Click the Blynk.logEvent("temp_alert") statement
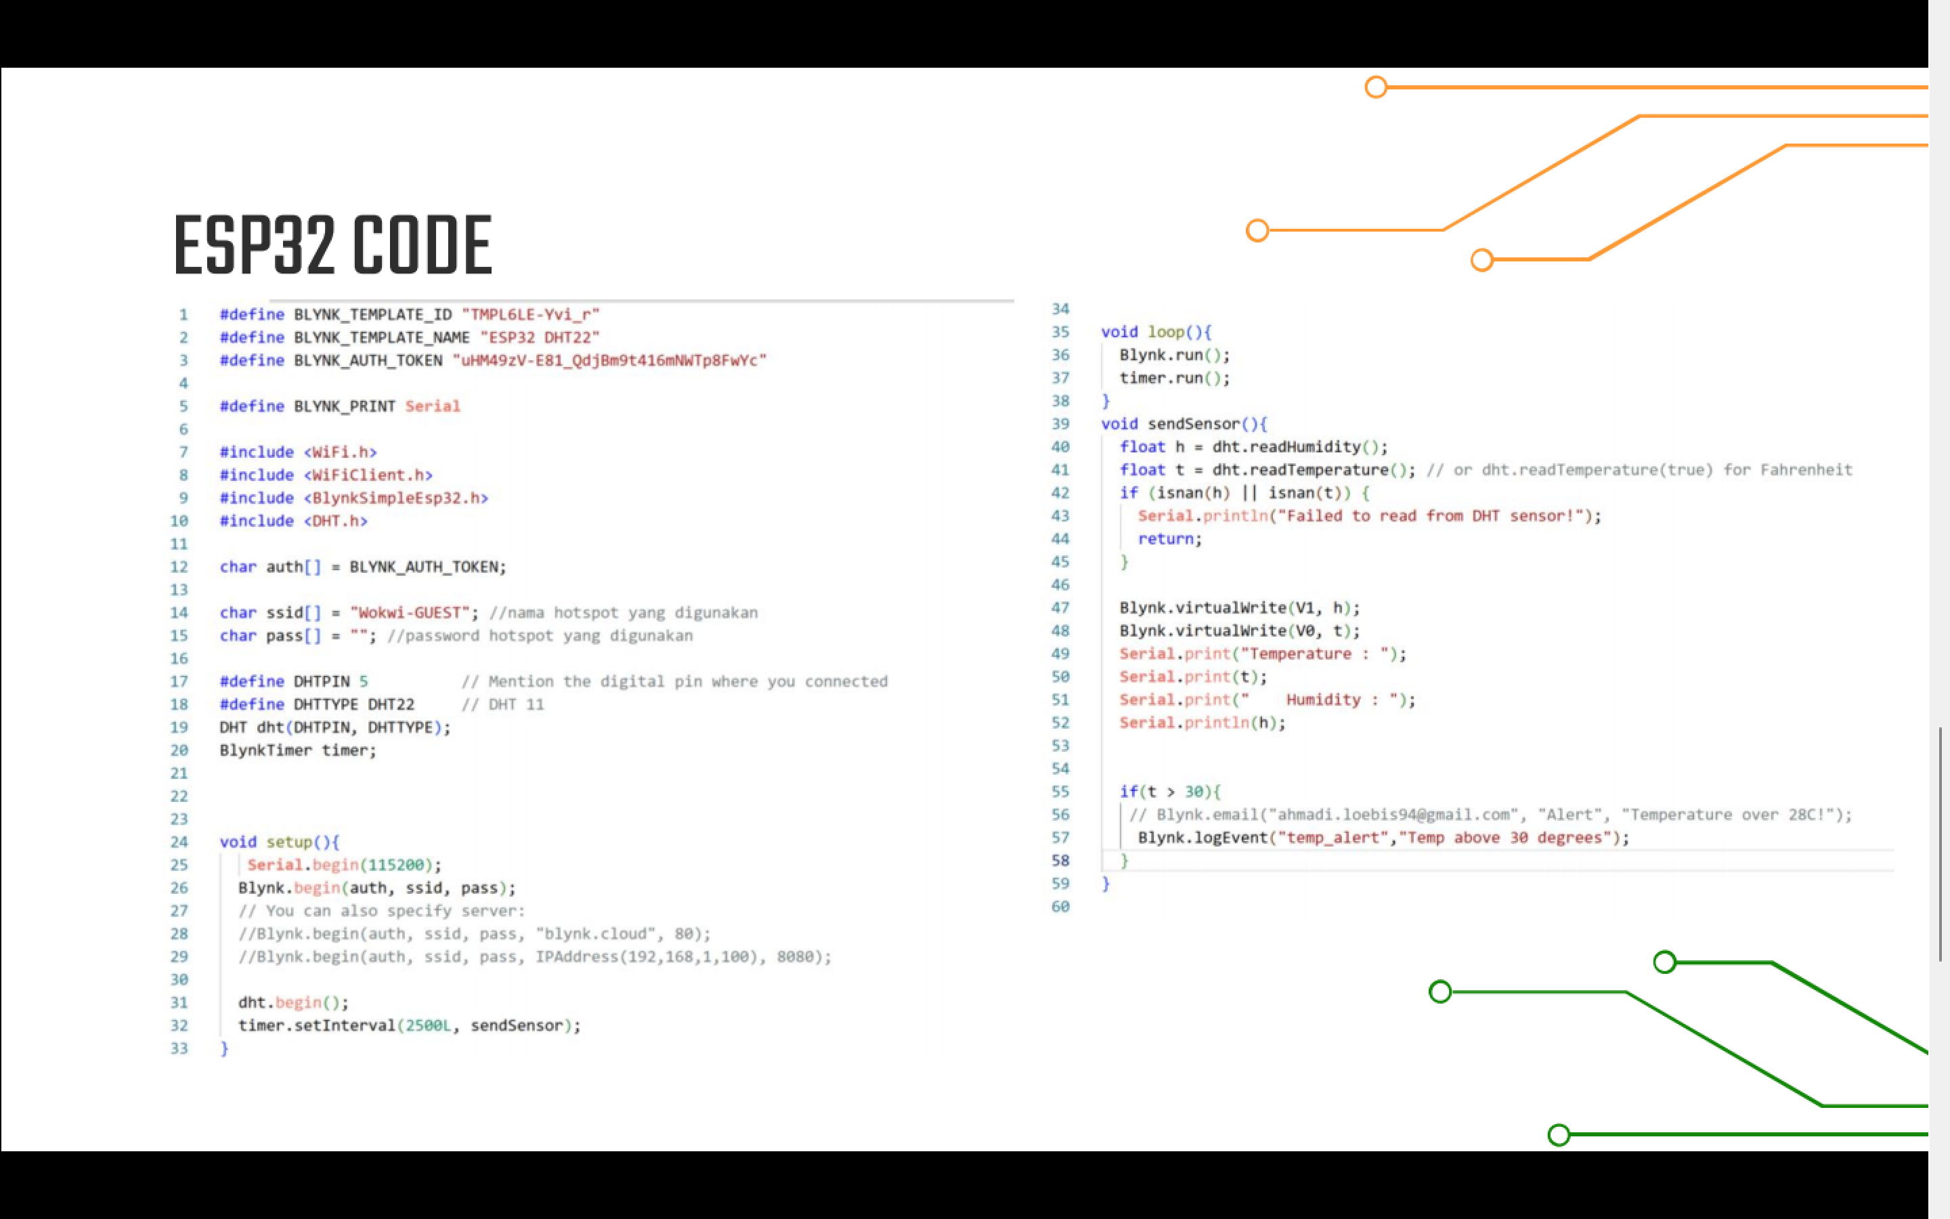This screenshot has height=1219, width=1950. [1383, 838]
